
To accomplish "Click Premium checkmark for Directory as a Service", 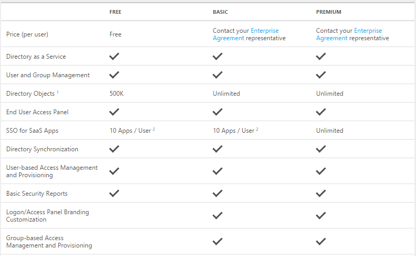I will tap(321, 57).
